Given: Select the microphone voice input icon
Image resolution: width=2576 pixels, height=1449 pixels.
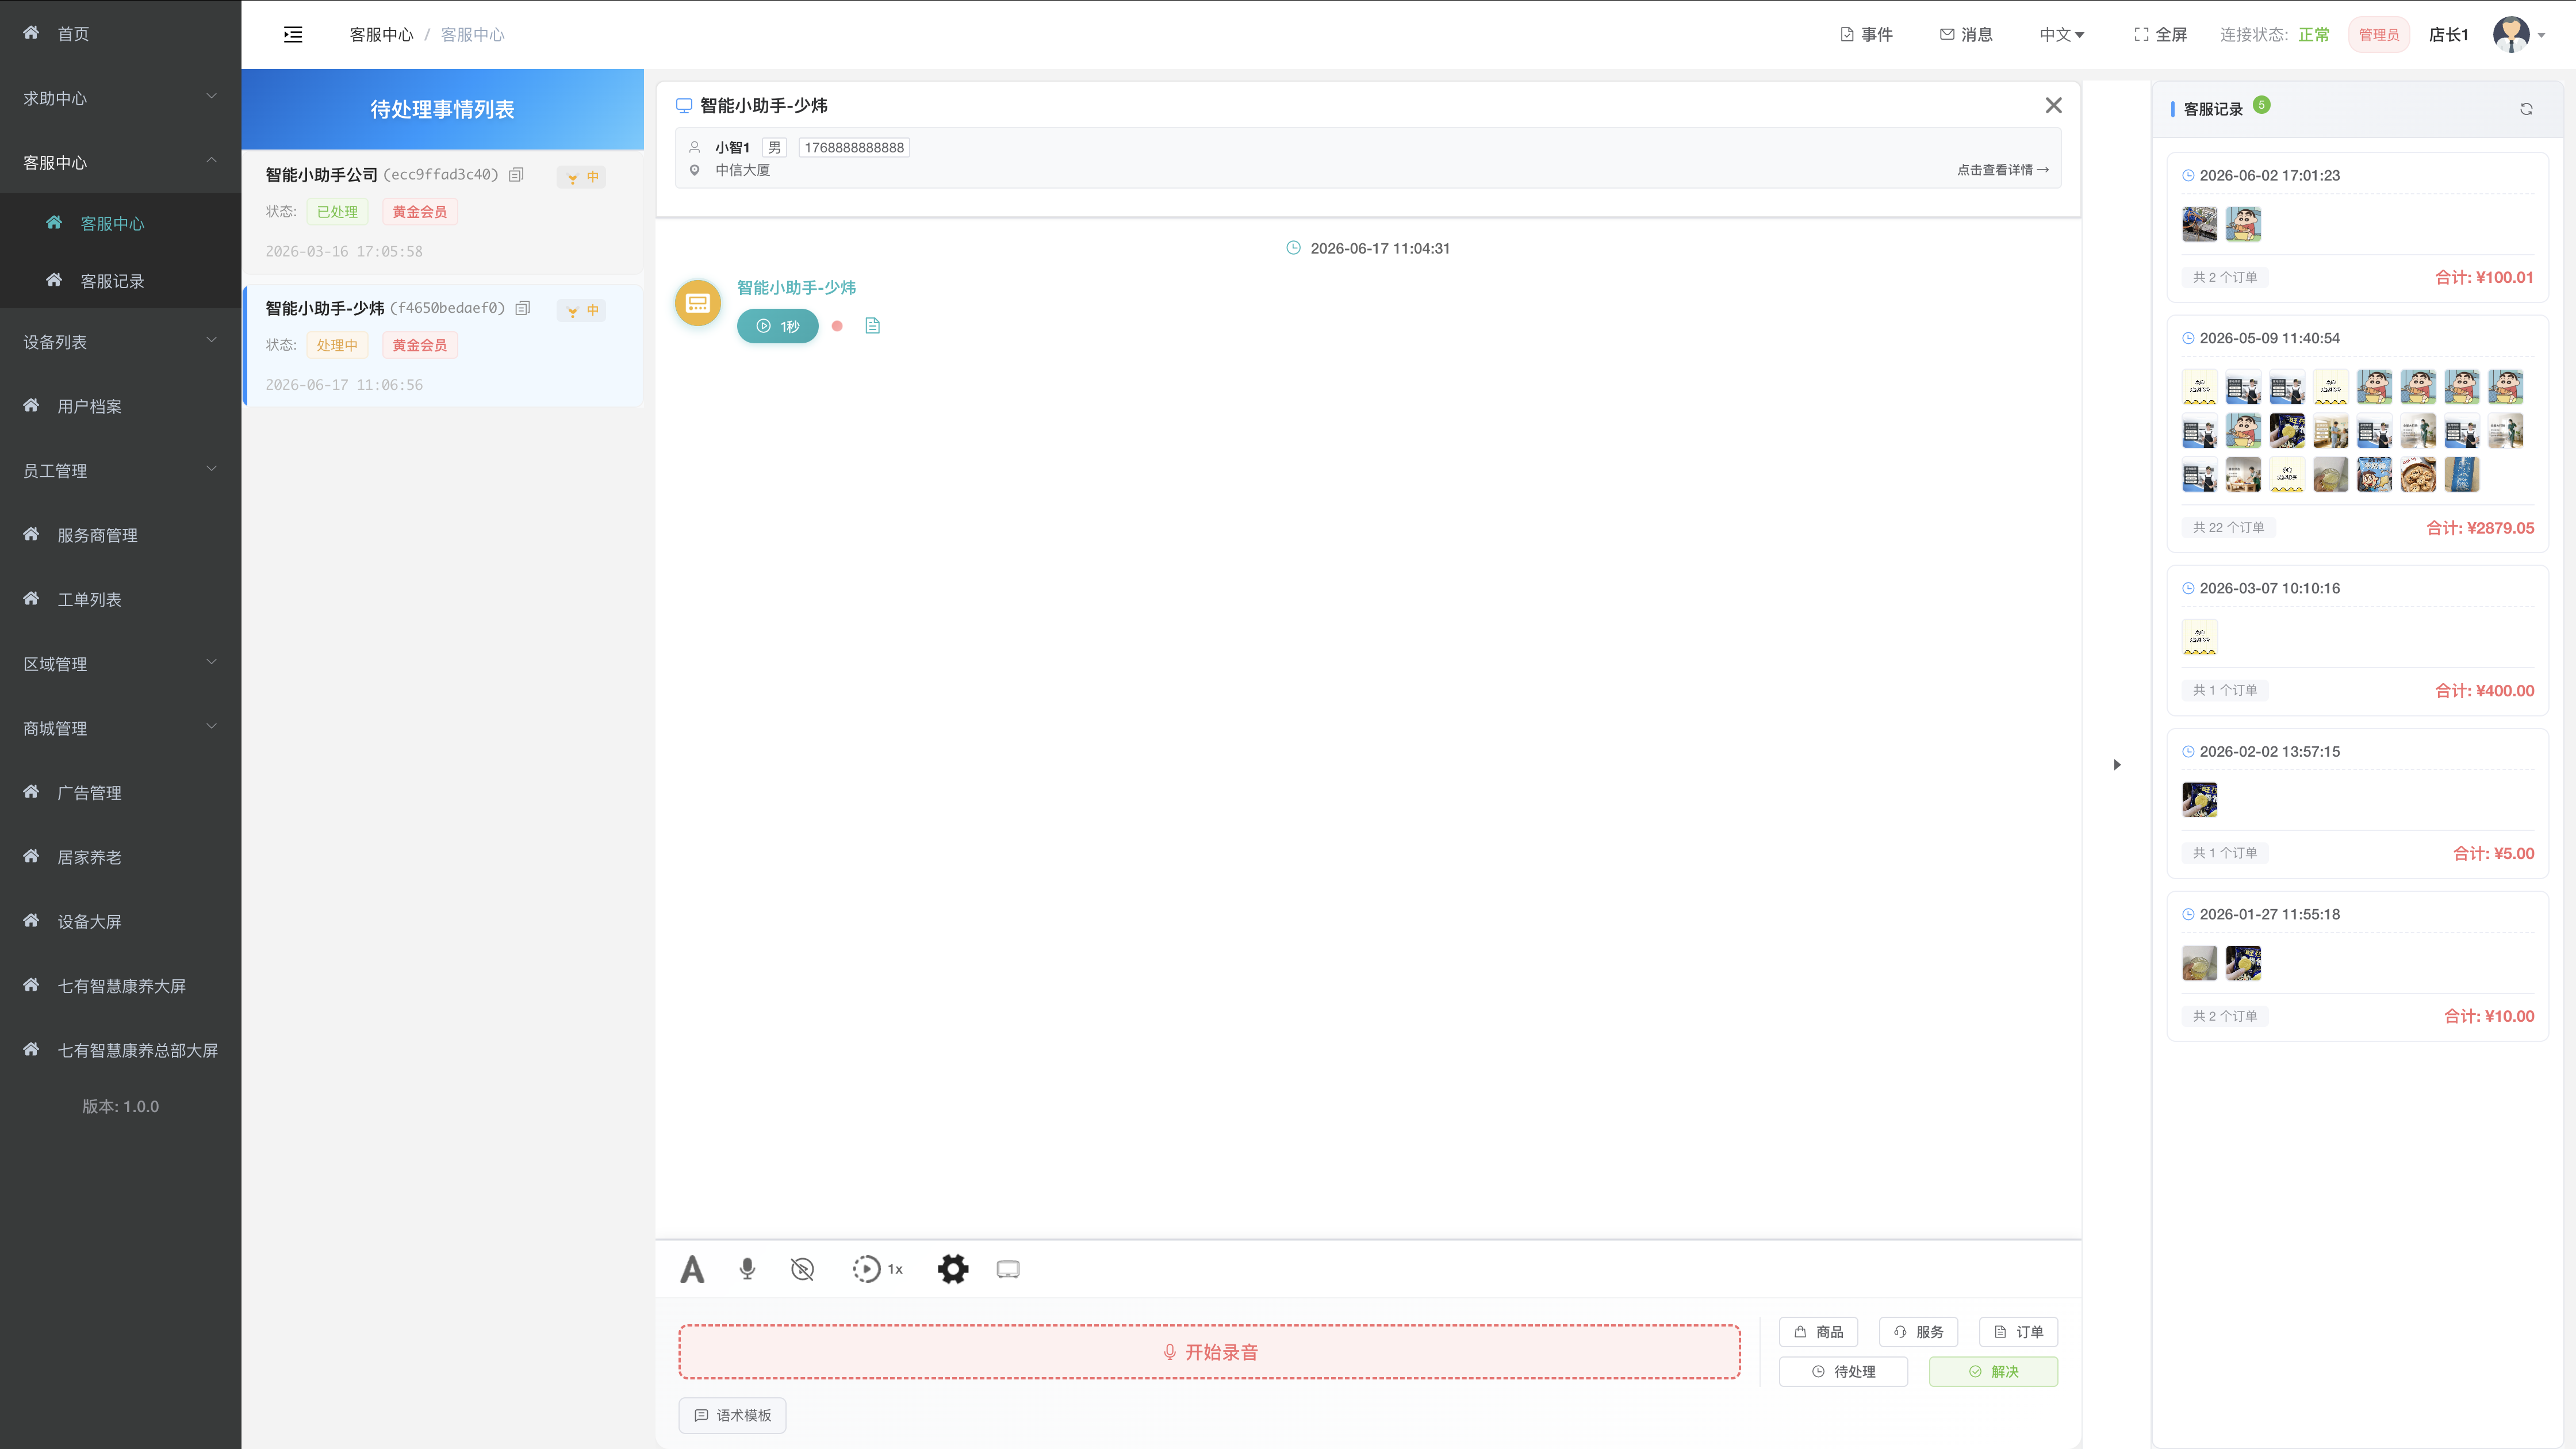Looking at the screenshot, I should [747, 1269].
